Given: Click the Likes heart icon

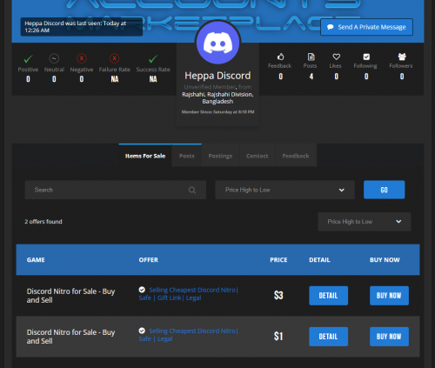Looking at the screenshot, I should pos(336,57).
